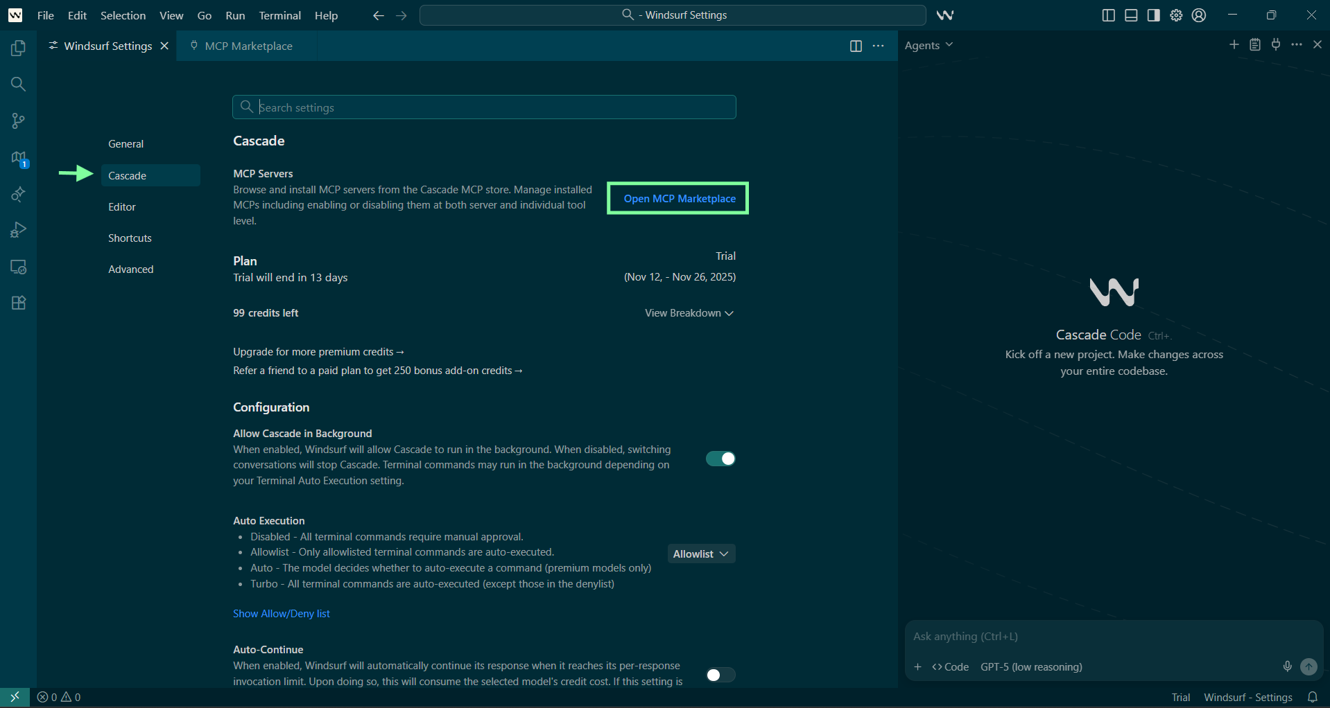The height and width of the screenshot is (708, 1330).
Task: Click the Windsurf icon beside command search
Action: (x=945, y=15)
